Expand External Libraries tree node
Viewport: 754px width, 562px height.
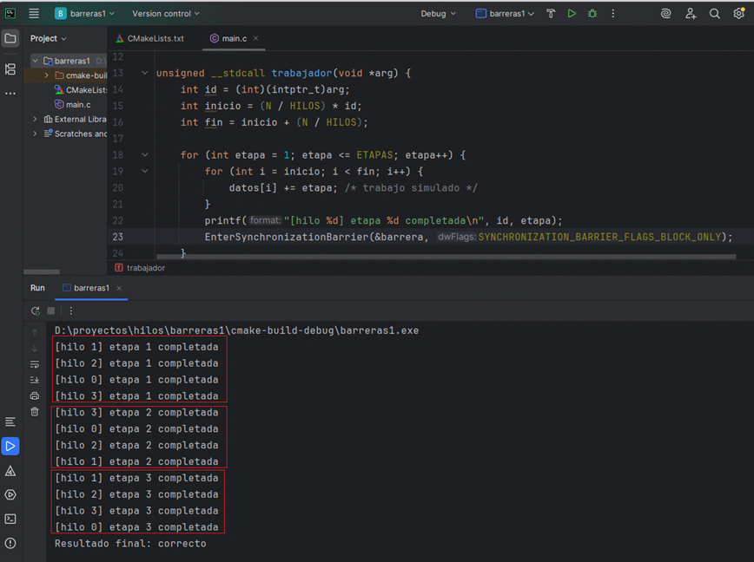click(36, 119)
